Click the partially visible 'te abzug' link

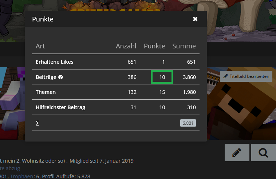10,168
